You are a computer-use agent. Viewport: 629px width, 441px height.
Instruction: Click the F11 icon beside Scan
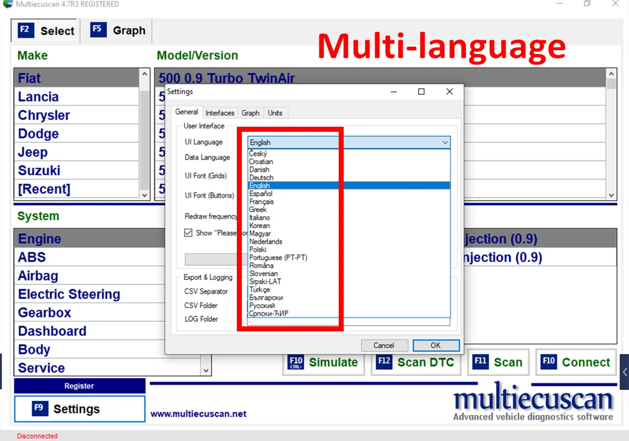(481, 362)
